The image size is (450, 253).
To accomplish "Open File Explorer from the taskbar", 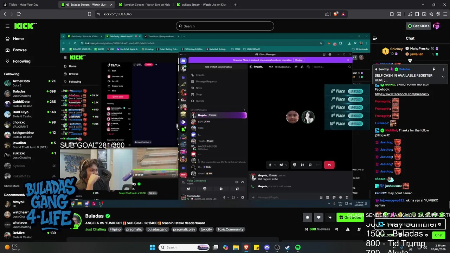I will 236,247.
